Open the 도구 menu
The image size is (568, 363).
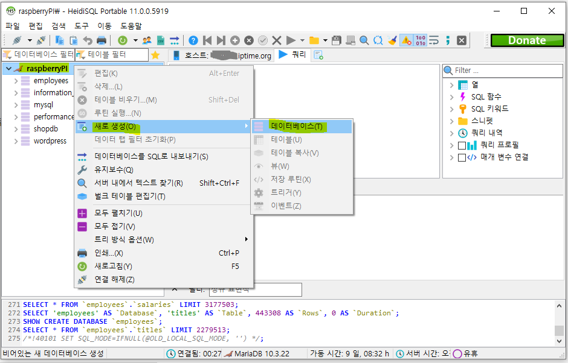coord(82,26)
